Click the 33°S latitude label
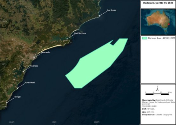Image resolution: width=176 pixels, height=125 pixels. pyautogui.click(x=4, y=64)
